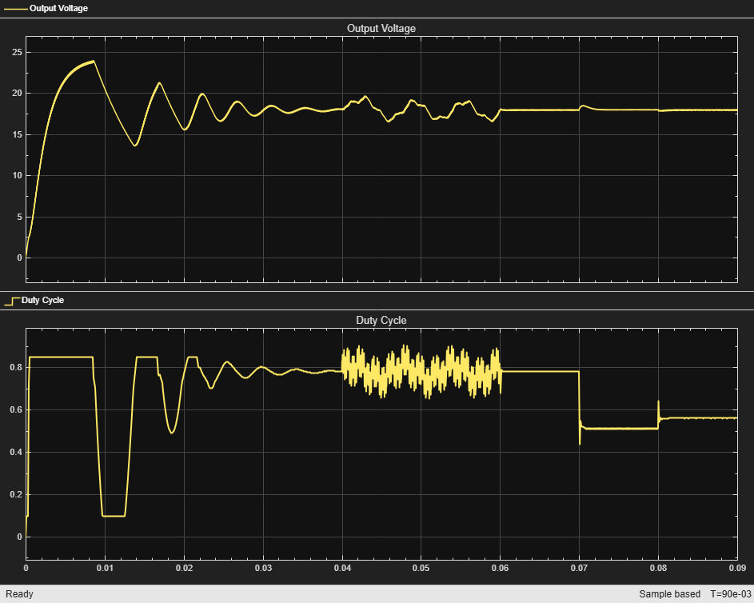Toggle the Output Voltage legend entry
Viewport: 754px width, 603px height.
[x=46, y=8]
